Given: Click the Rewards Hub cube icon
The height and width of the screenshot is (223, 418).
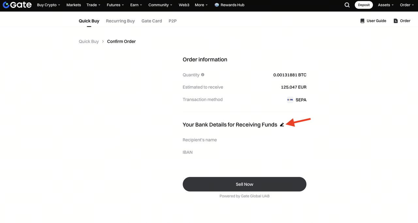Looking at the screenshot, I should pyautogui.click(x=217, y=5).
